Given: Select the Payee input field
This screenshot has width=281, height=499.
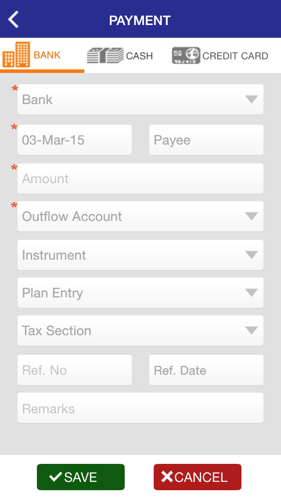Looking at the screenshot, I should click(x=206, y=140).
